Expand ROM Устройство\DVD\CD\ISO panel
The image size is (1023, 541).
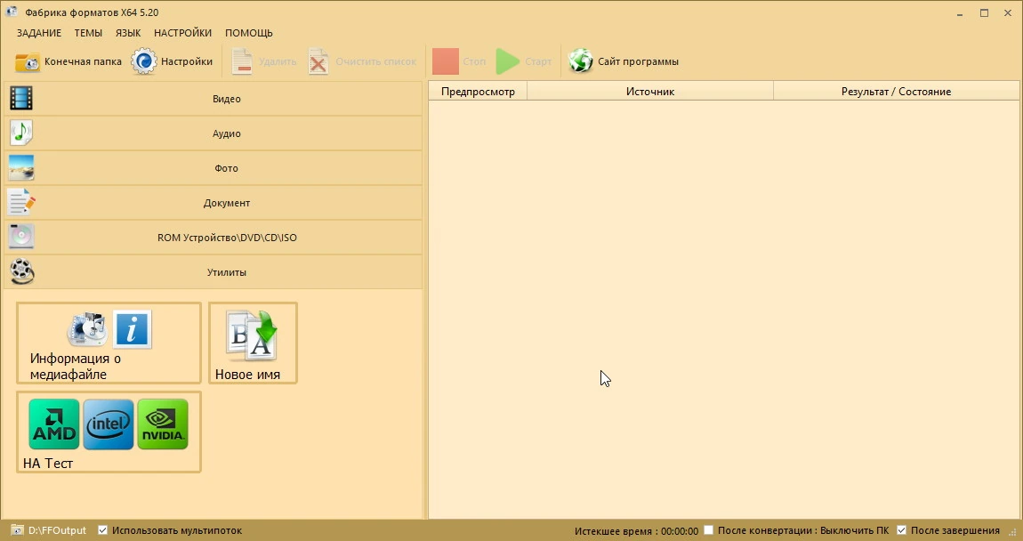coord(213,237)
